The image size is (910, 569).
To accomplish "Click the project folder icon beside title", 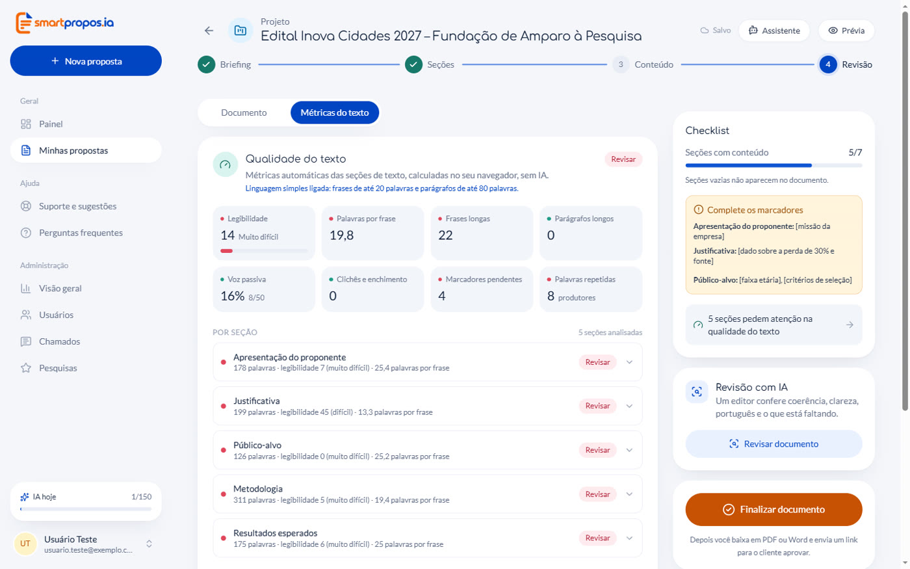I will tap(240, 31).
